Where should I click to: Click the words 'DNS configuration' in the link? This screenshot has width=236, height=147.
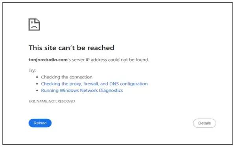coord(128,84)
